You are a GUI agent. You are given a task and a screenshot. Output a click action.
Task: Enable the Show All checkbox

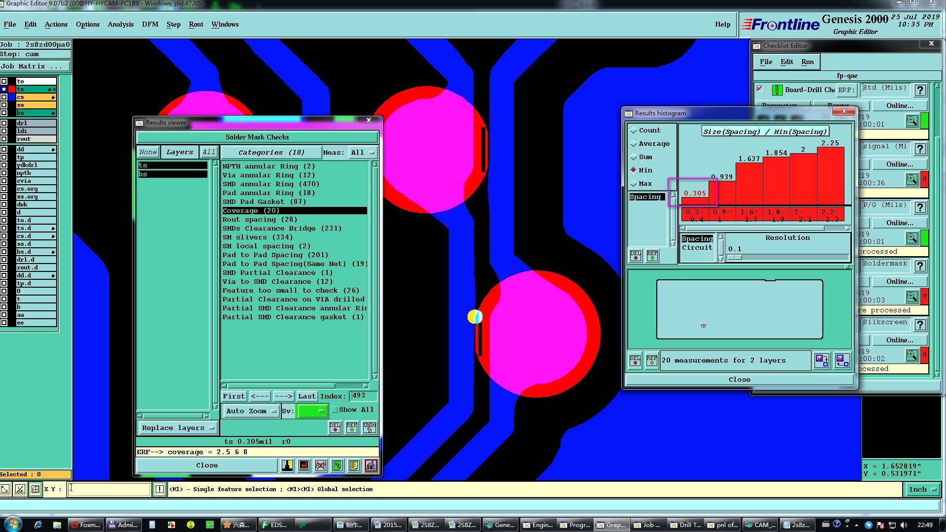coord(335,410)
